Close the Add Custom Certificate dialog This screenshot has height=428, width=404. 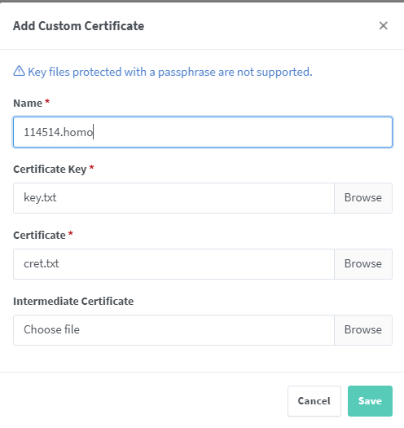click(384, 25)
